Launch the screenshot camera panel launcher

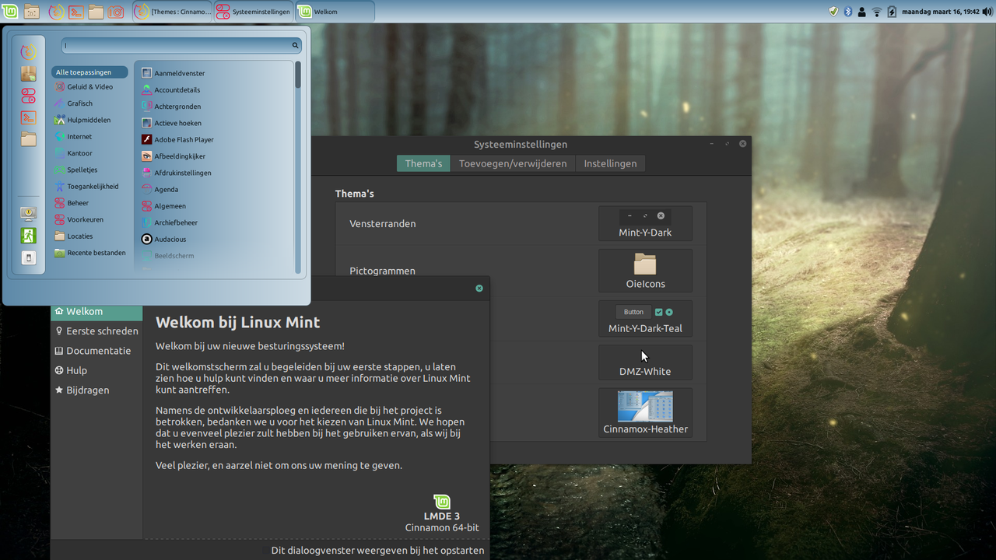(x=116, y=12)
